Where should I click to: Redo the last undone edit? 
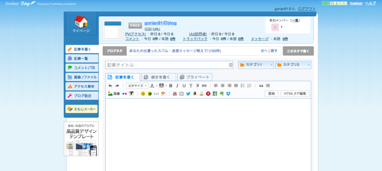coord(117,86)
